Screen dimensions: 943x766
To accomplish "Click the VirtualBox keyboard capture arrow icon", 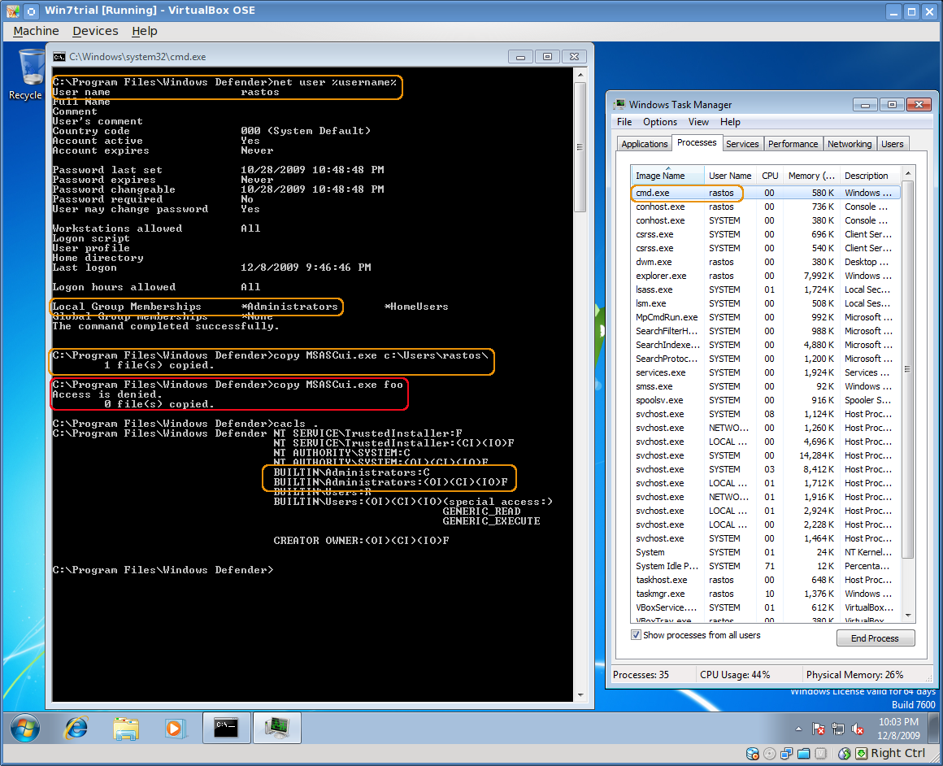I will [x=861, y=753].
